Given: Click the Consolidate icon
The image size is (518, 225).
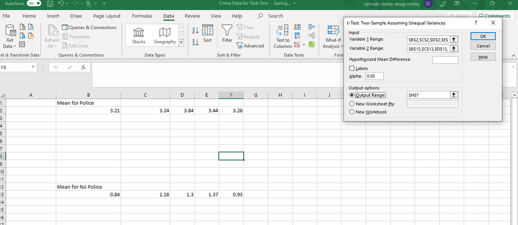Looking at the screenshot, I should 312,27.
